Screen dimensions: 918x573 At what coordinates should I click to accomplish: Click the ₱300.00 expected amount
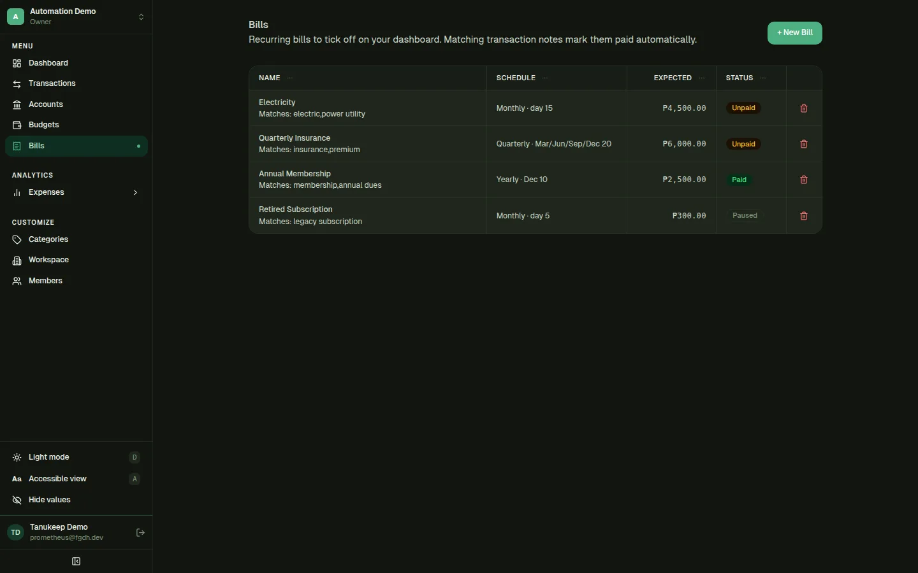(x=689, y=216)
